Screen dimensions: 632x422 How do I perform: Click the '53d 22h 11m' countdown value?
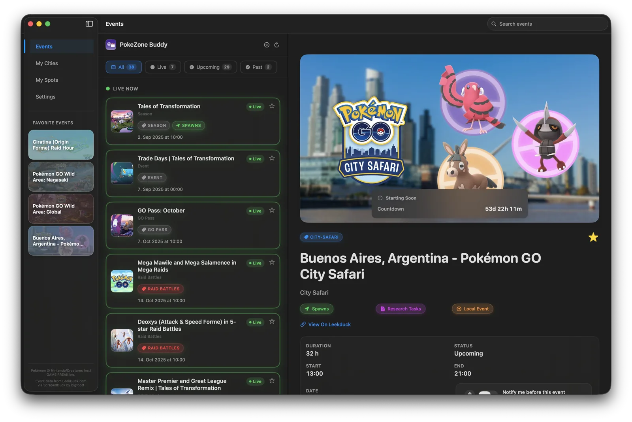503,209
